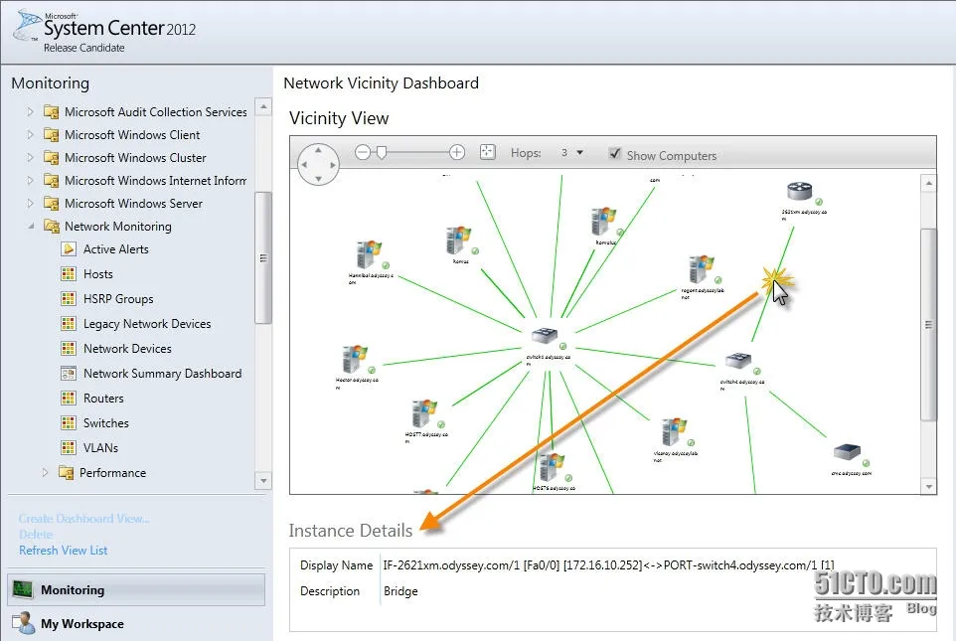Expand Microsoft Windows Internet Information folder
The width and height of the screenshot is (956, 641).
(30, 181)
